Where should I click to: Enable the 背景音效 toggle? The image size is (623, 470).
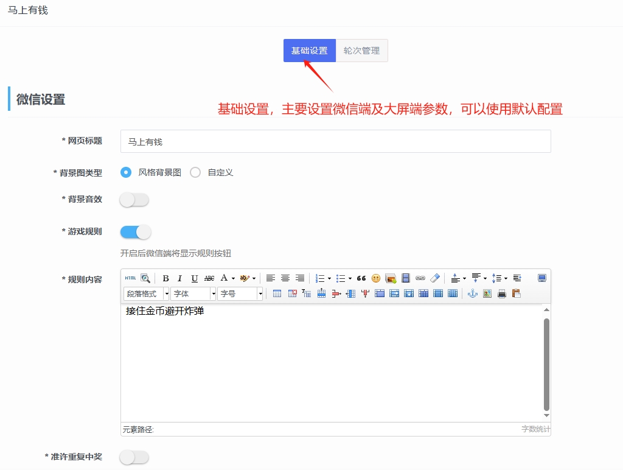(134, 199)
